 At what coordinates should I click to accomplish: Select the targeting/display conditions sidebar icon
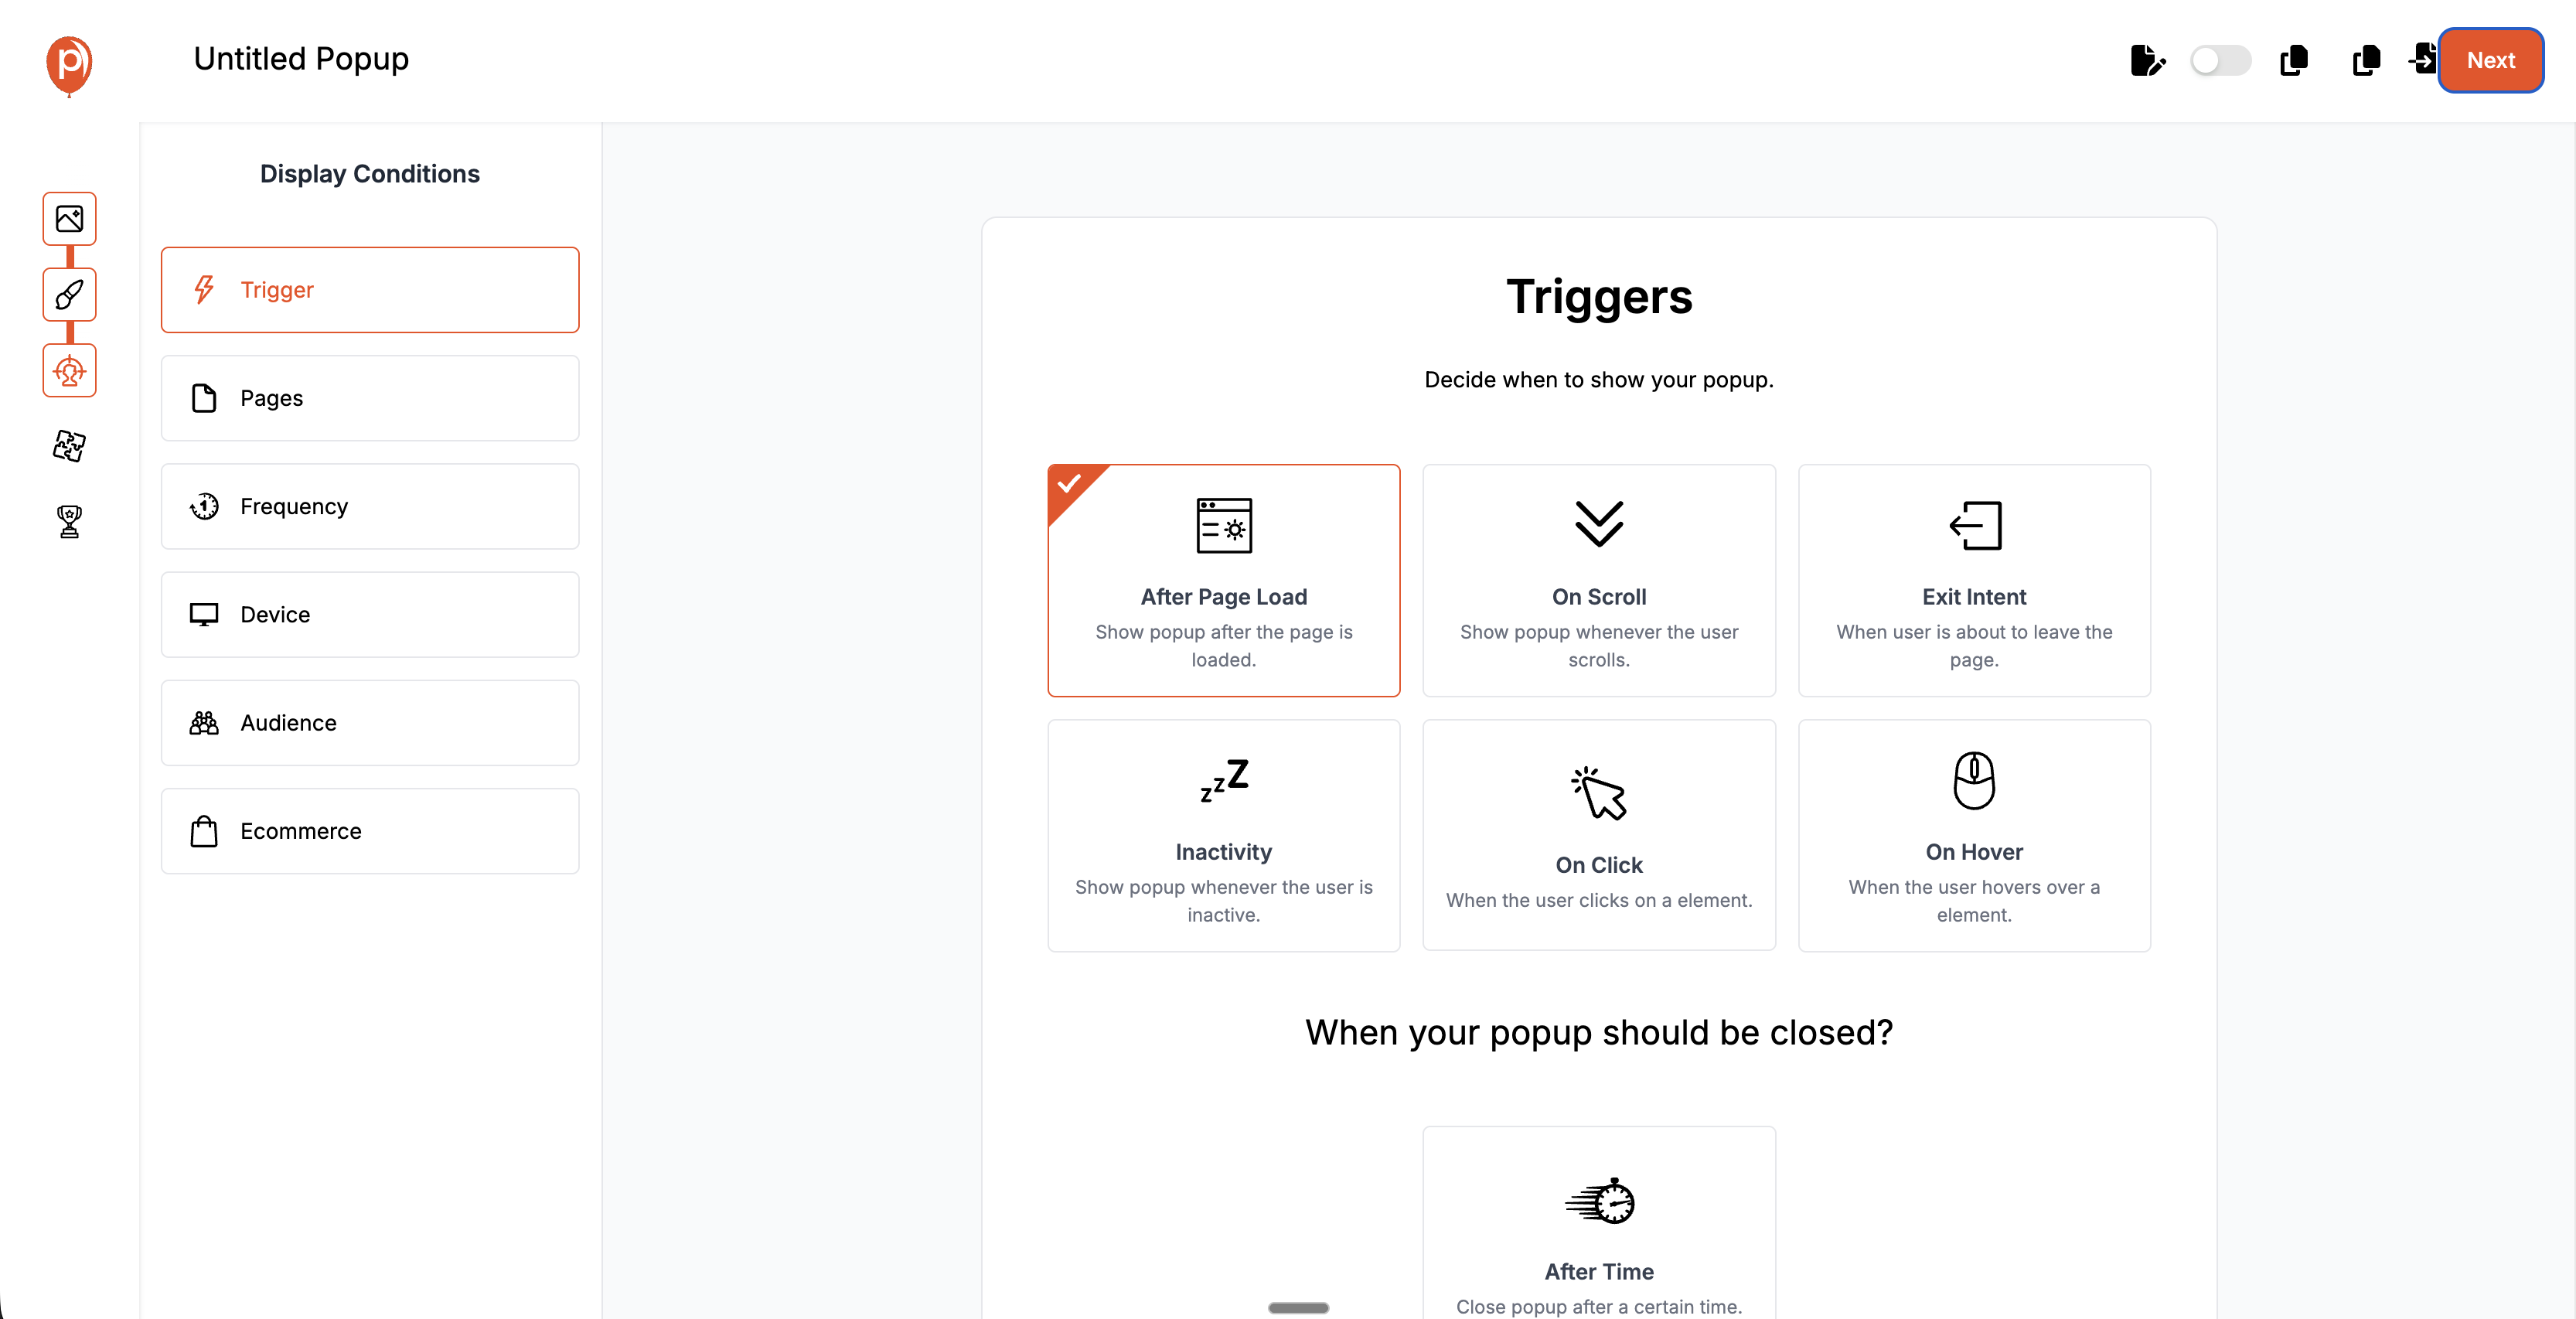(x=69, y=371)
